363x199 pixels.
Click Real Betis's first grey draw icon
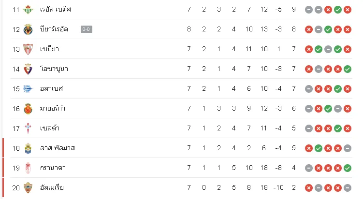[309, 10]
